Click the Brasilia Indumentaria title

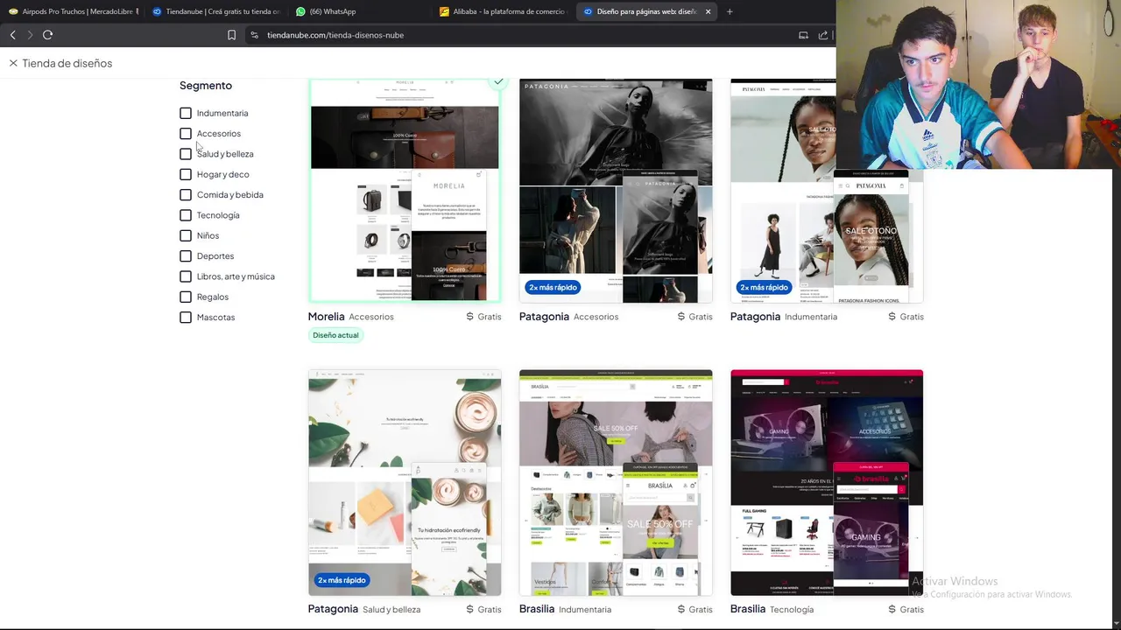pos(537,609)
